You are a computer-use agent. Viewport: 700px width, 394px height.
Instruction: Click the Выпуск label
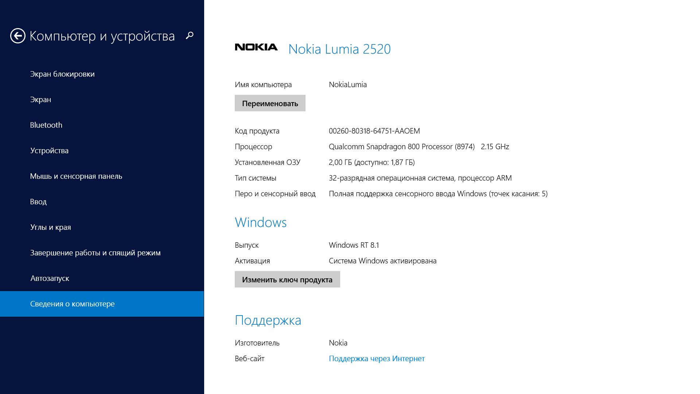coord(247,245)
